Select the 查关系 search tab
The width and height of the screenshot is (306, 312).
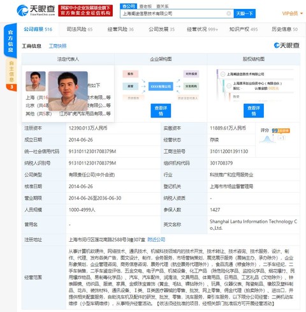(163, 6)
